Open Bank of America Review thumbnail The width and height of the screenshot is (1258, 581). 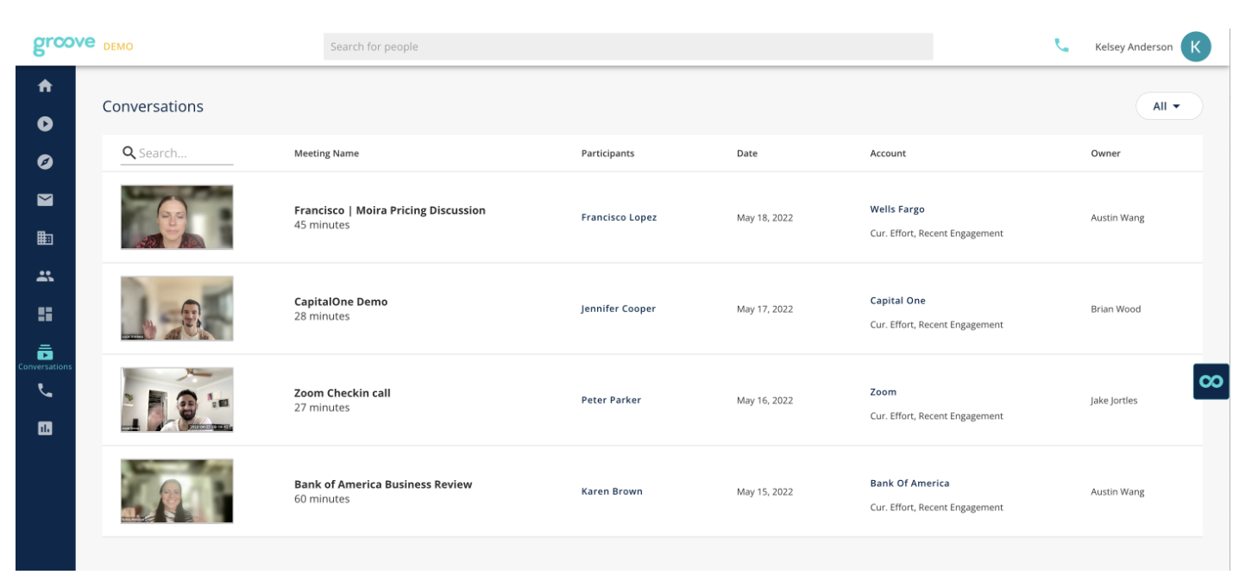click(177, 491)
